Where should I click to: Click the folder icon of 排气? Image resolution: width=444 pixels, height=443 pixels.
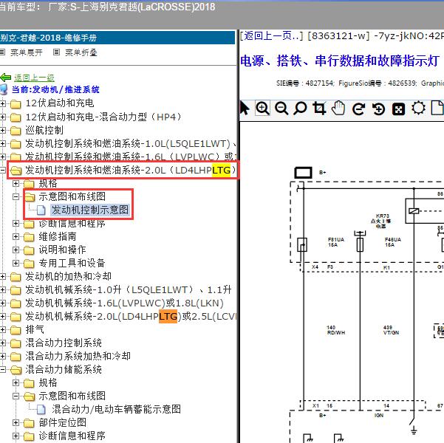[16, 330]
